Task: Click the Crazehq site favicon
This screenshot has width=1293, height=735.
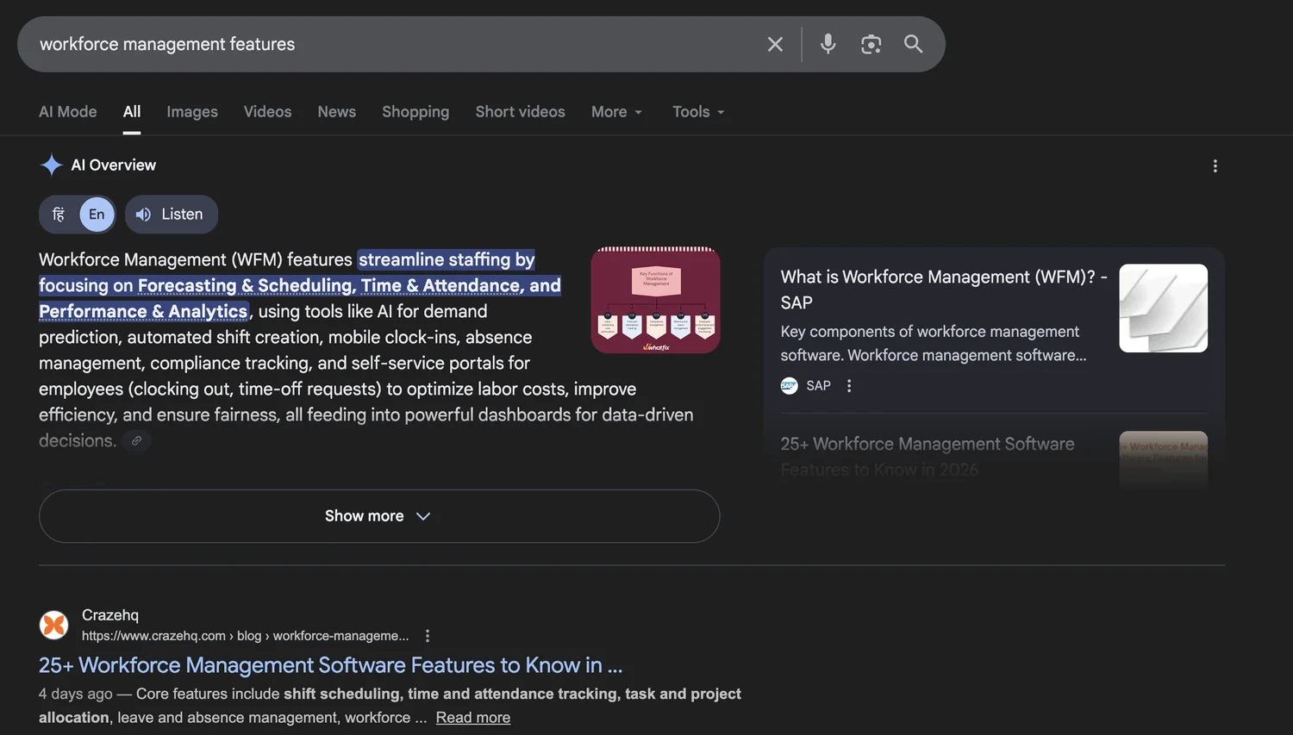Action: click(x=54, y=625)
